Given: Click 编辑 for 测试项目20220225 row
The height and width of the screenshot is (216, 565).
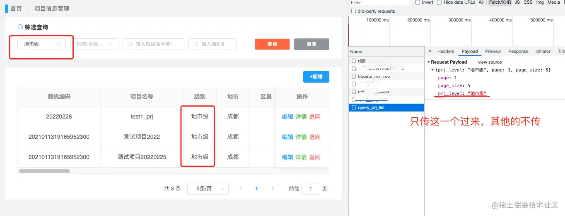Looking at the screenshot, I should pos(287,157).
